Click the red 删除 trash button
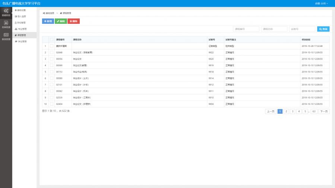The image size is (335, 188). [73, 21]
